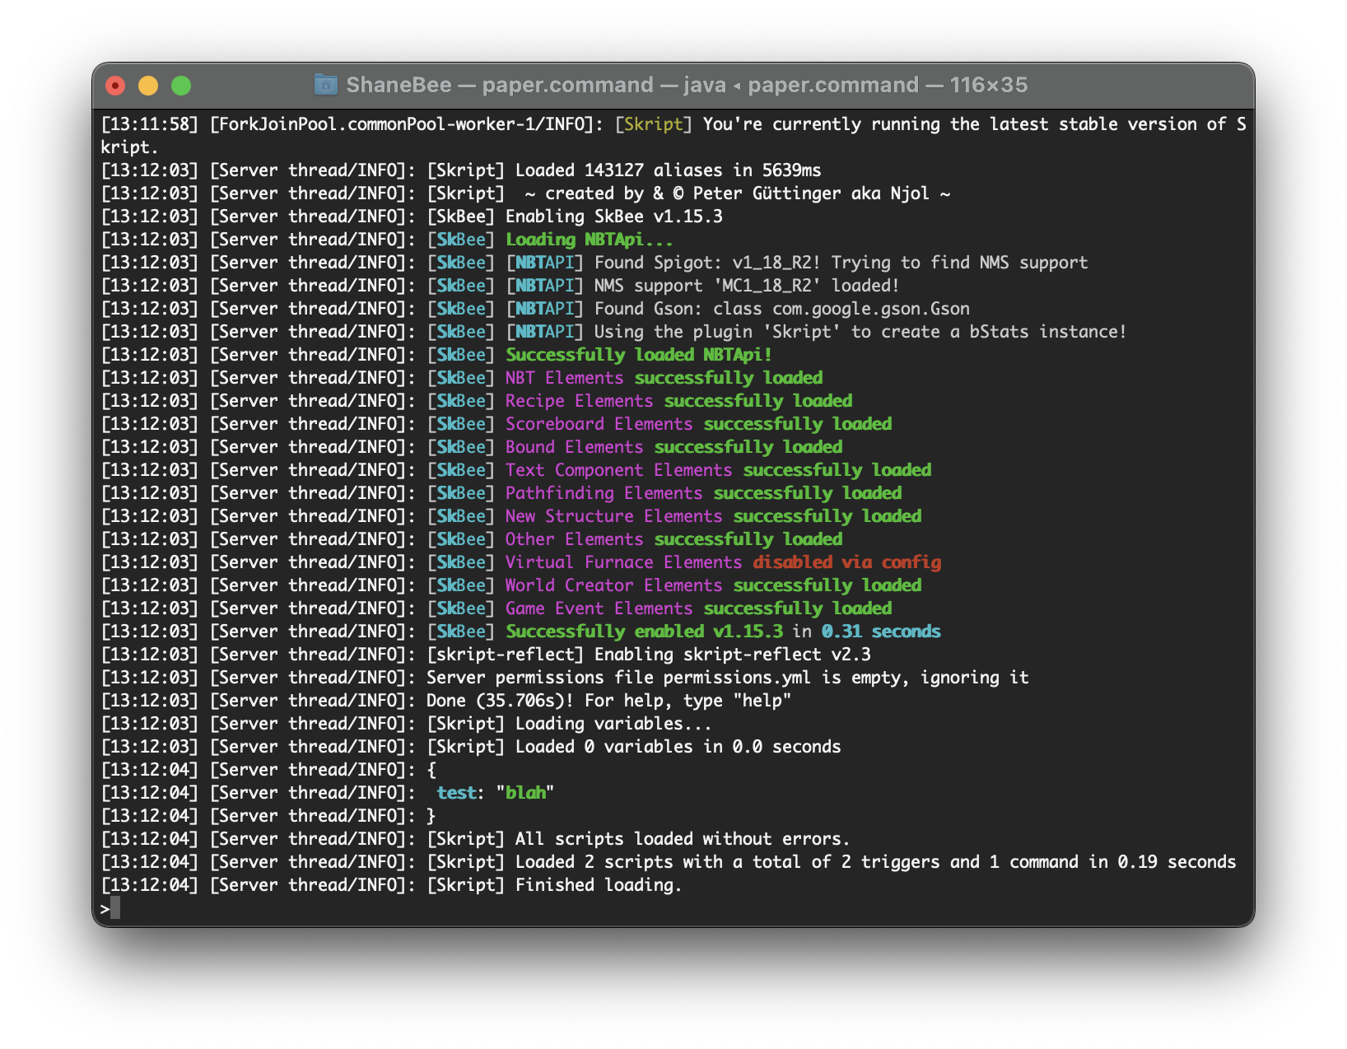Click the line 'Loaded 143127 aliases in 5639ms'

pos(668,170)
